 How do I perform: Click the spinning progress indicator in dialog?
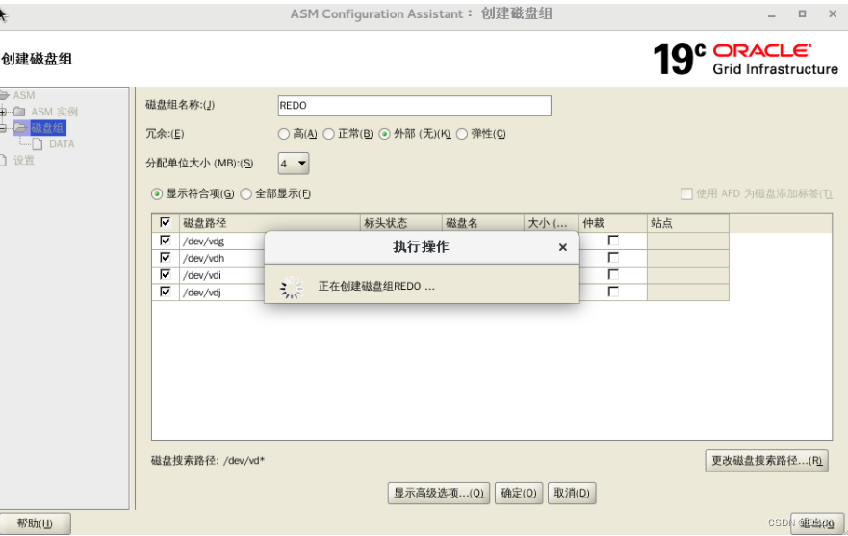pos(292,289)
